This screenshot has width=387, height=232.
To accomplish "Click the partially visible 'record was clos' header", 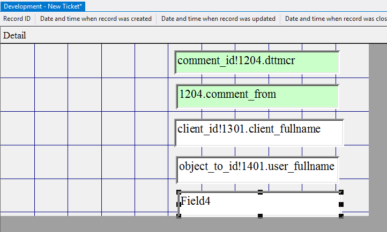I will [335, 19].
